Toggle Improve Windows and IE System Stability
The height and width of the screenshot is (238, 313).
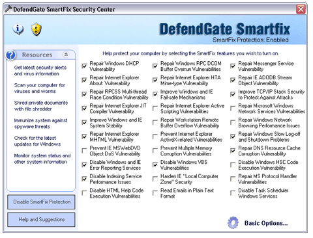point(84,122)
